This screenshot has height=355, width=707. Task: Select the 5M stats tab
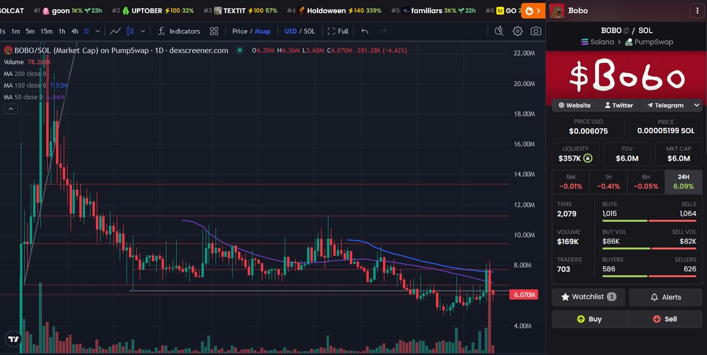570,182
